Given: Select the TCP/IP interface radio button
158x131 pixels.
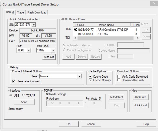Looking at the screenshot, I should click(x=23, y=95).
